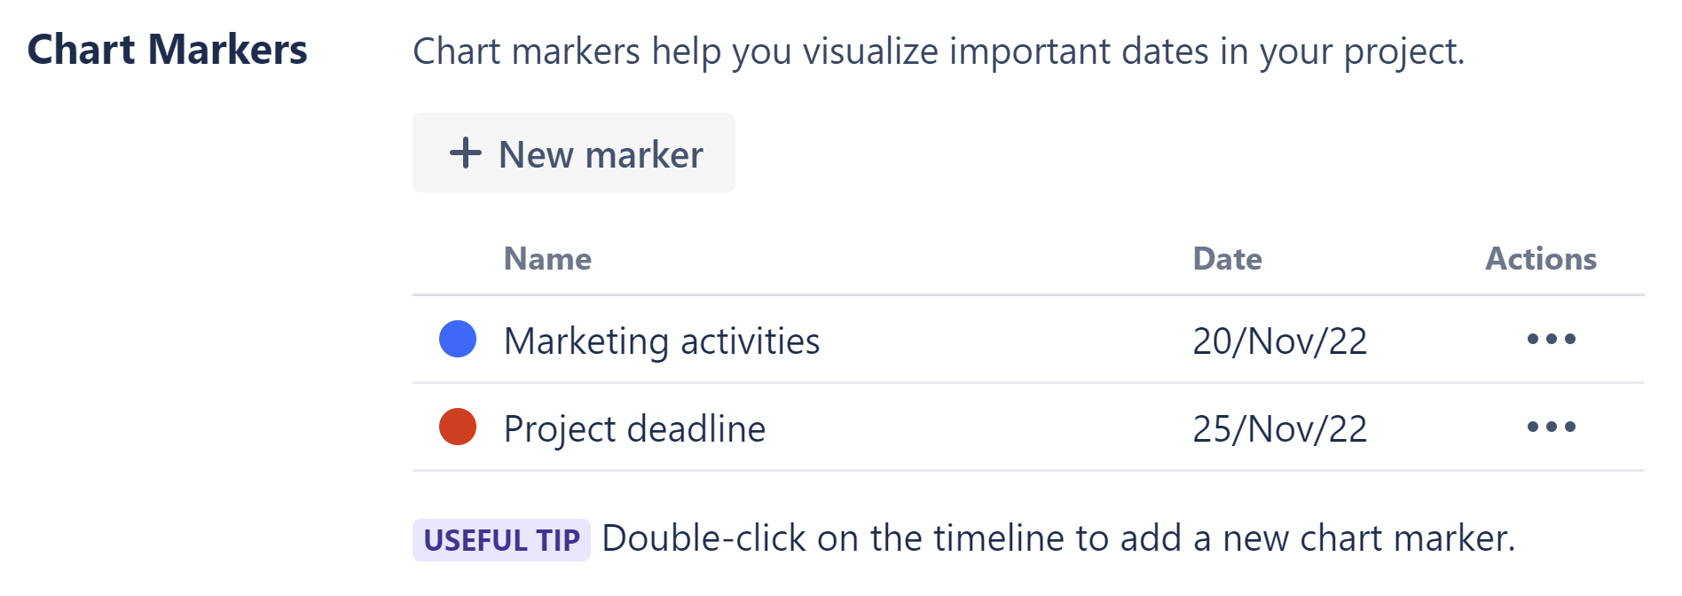Open actions menu for Marketing activities

pyautogui.click(x=1551, y=339)
